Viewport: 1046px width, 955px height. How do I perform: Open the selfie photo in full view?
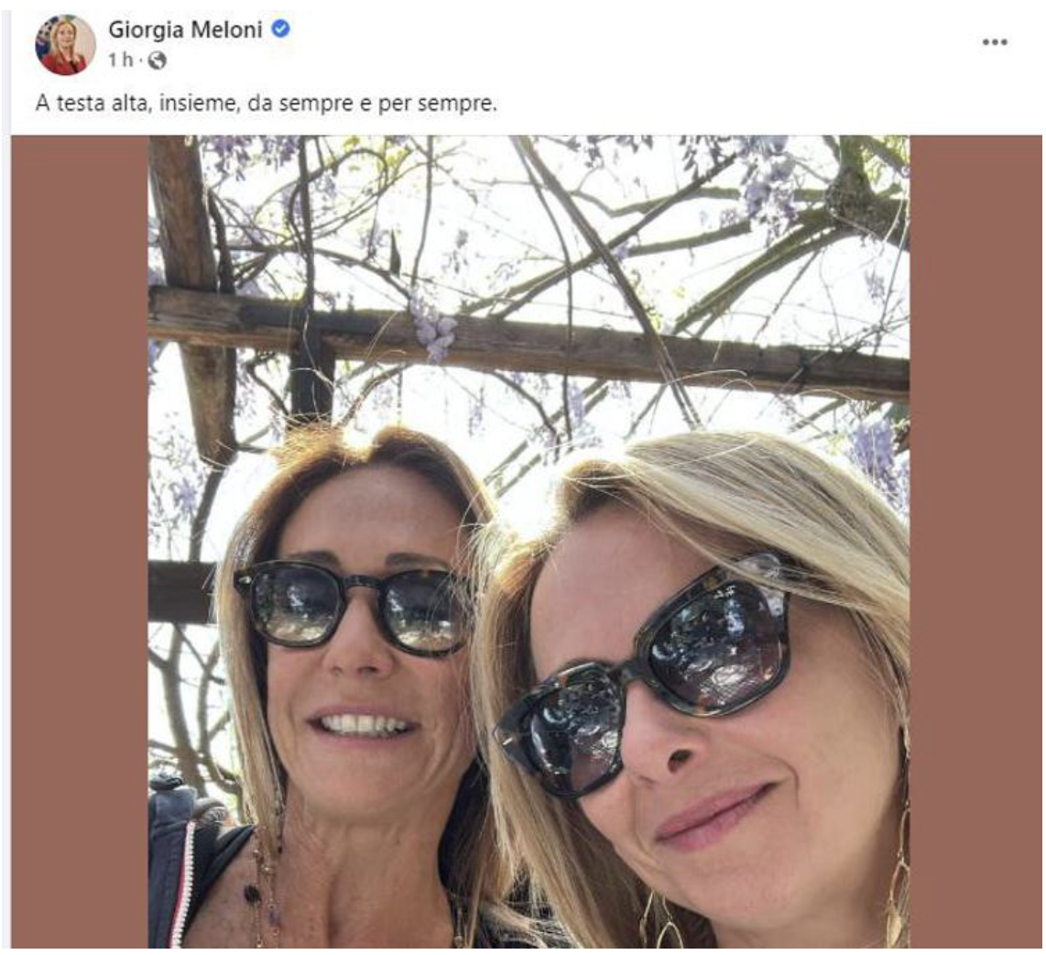528,542
